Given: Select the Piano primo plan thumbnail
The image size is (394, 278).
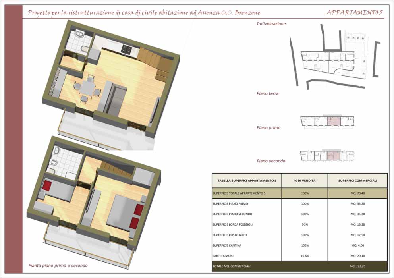Looking at the screenshot, I should tap(327, 122).
